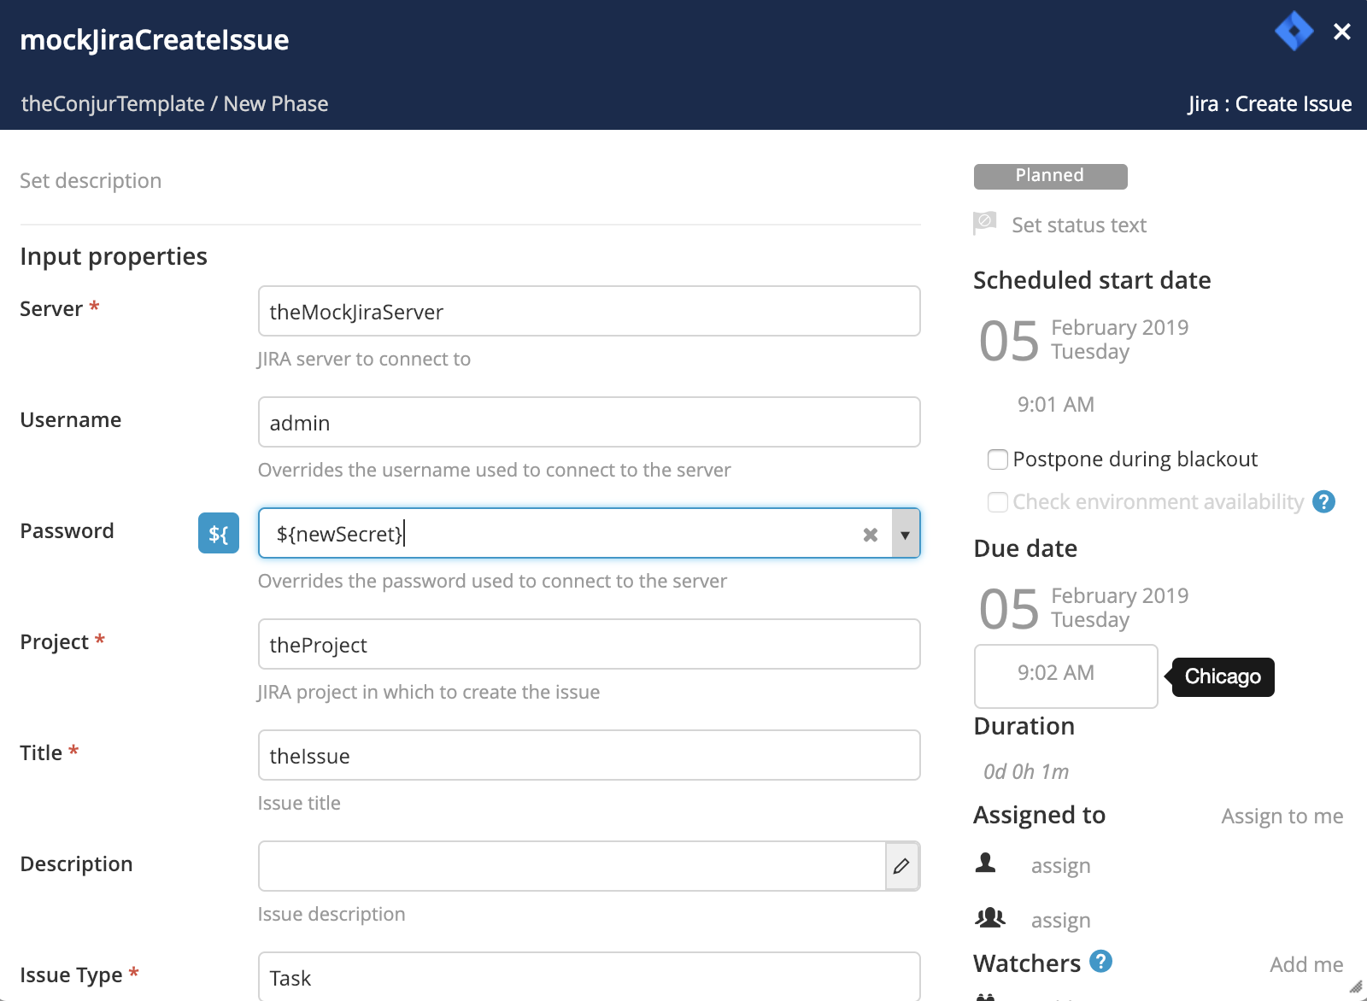Click single user assignee icon
The image size is (1367, 1001).
point(986,863)
